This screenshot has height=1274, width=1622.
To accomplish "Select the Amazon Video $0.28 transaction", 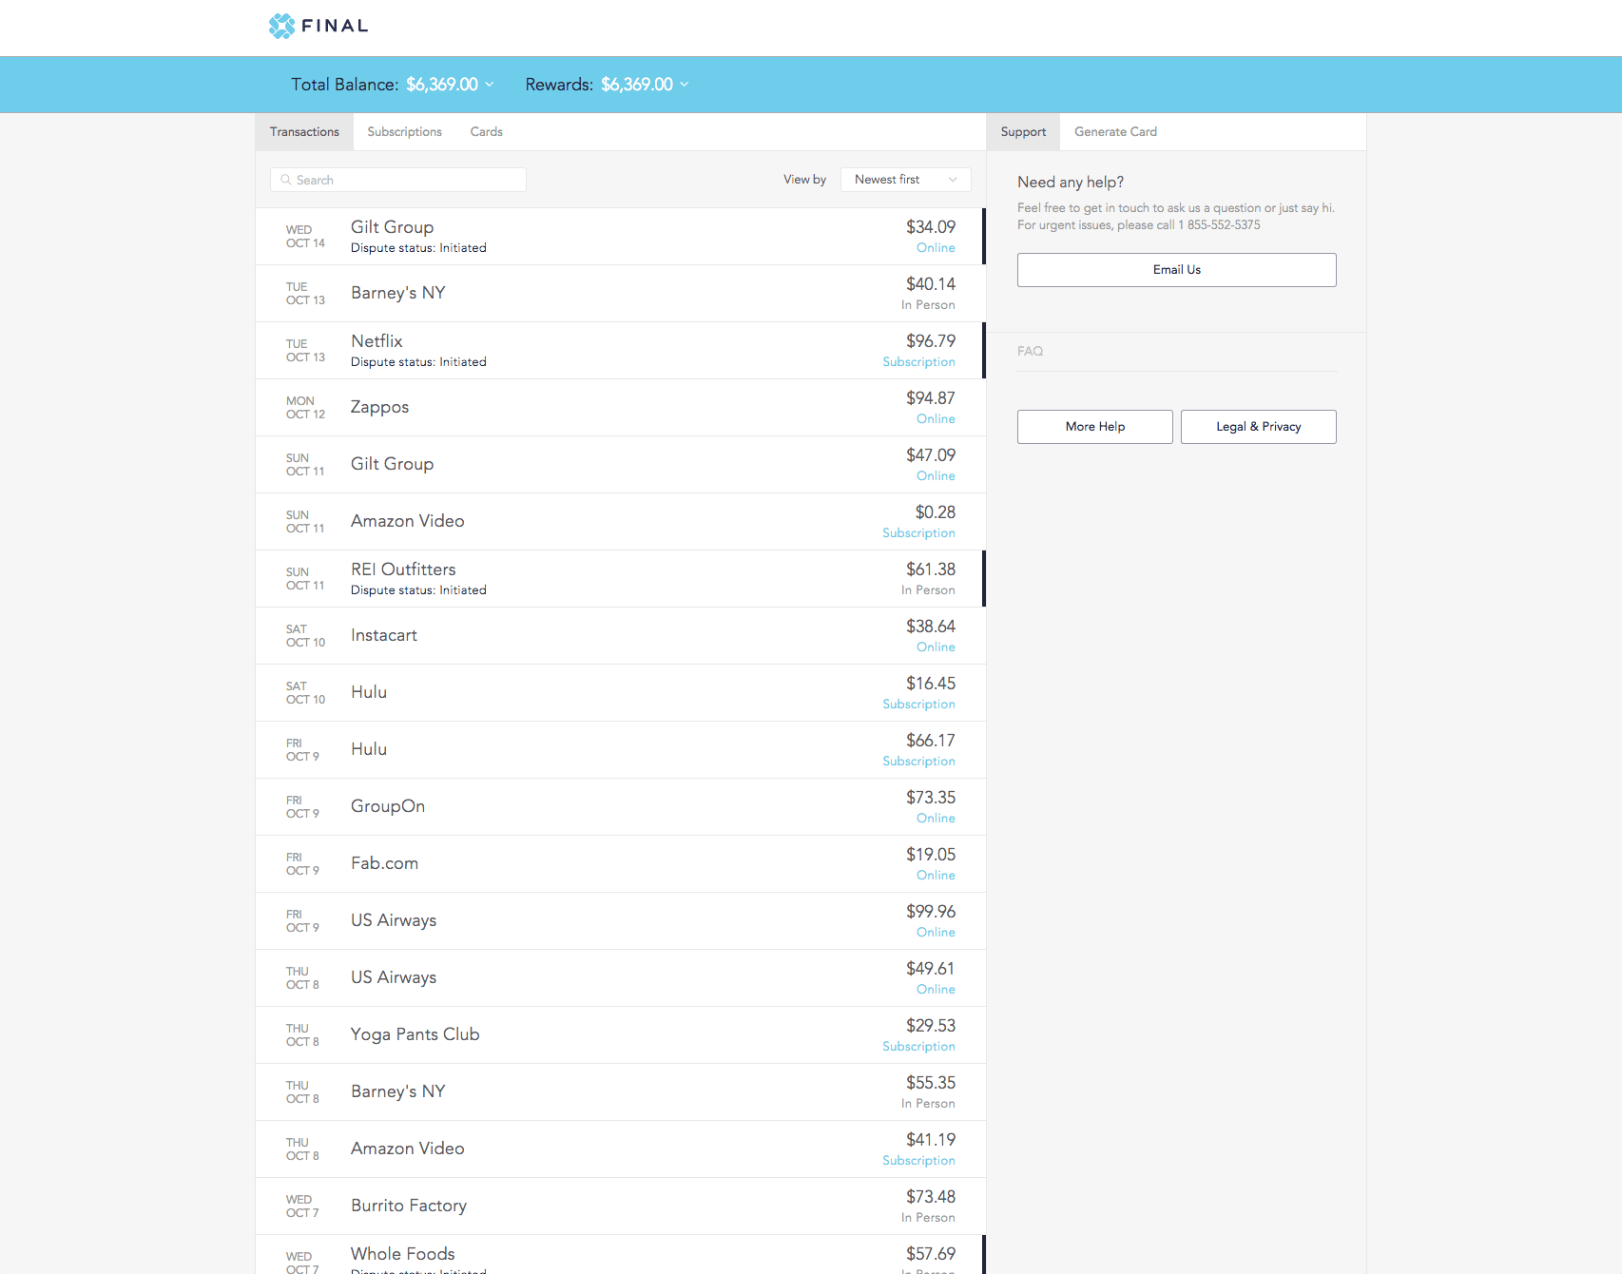I will click(x=620, y=522).
